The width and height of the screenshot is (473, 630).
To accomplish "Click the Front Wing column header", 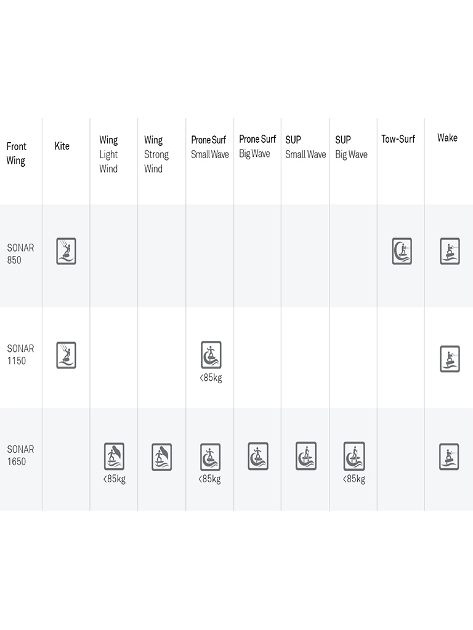I will tap(17, 154).
